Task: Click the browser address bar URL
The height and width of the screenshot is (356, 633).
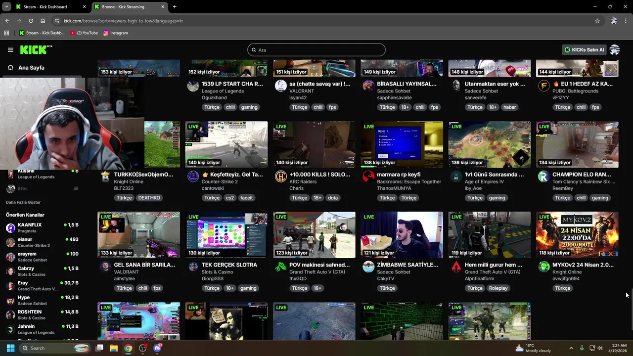Action: click(123, 21)
